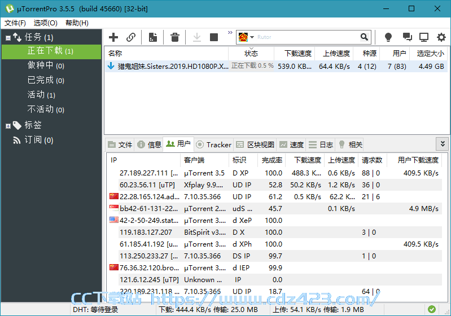451x316 pixels.
Task: Click the Add Torrent from URL link icon
Action: [131, 37]
